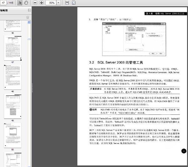This screenshot has width=188, height=167.
Task: Fit page to window width icon
Action: tap(67, 3)
